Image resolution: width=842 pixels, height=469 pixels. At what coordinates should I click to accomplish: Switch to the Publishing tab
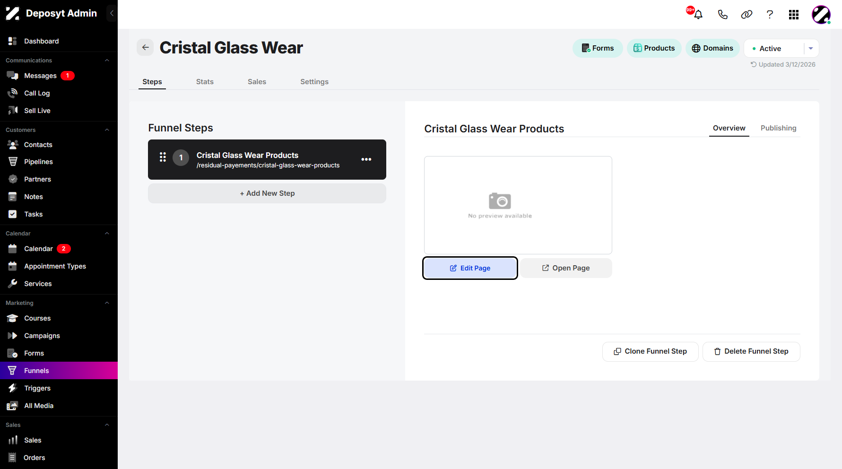[778, 128]
